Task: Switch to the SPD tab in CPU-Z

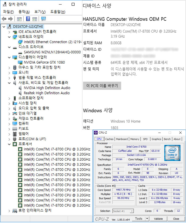Action: pos(145,139)
